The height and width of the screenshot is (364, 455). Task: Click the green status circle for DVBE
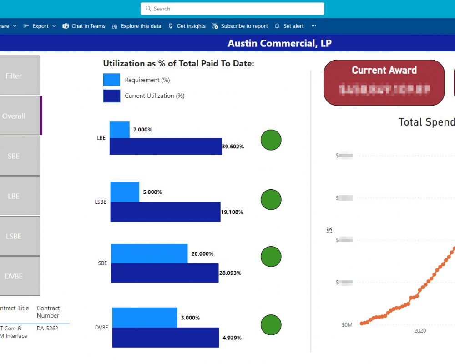[271, 325]
